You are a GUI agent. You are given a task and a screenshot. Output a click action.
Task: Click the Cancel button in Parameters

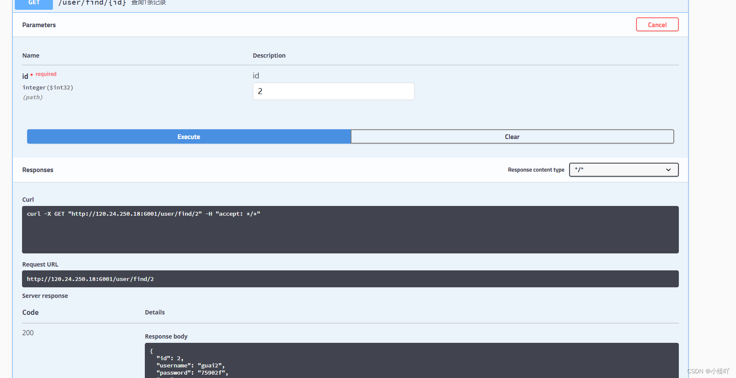pyautogui.click(x=657, y=25)
